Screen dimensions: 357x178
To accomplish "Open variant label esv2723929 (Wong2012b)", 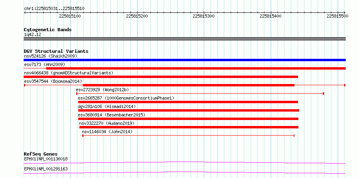I will 102,90.
